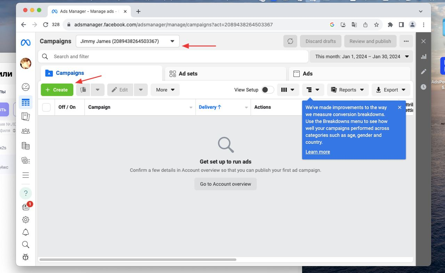
Task: Open the Chrome side panel icon
Action: point(401,25)
